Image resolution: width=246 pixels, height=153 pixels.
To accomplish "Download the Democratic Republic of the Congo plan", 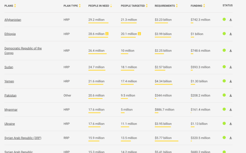I will (231, 50).
